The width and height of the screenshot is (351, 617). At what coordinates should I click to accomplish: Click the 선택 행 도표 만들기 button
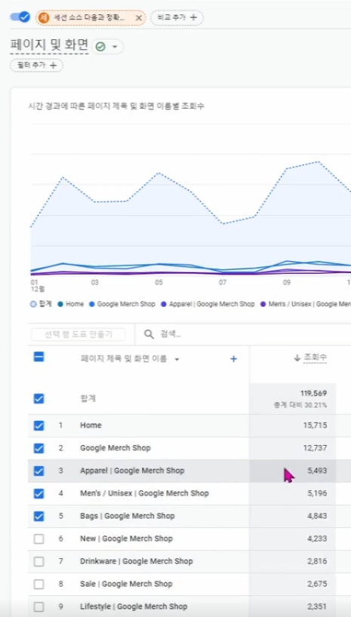tap(78, 334)
